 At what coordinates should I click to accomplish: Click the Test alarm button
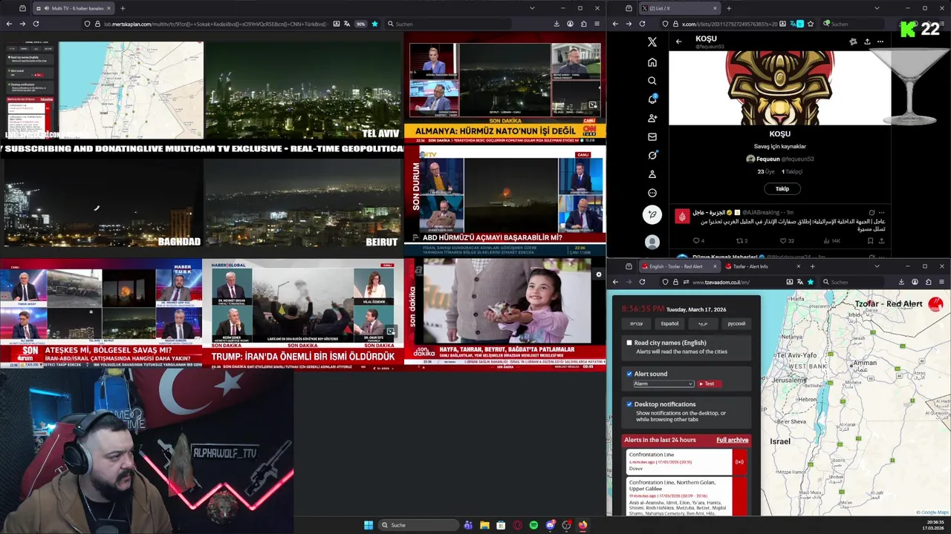pyautogui.click(x=709, y=383)
